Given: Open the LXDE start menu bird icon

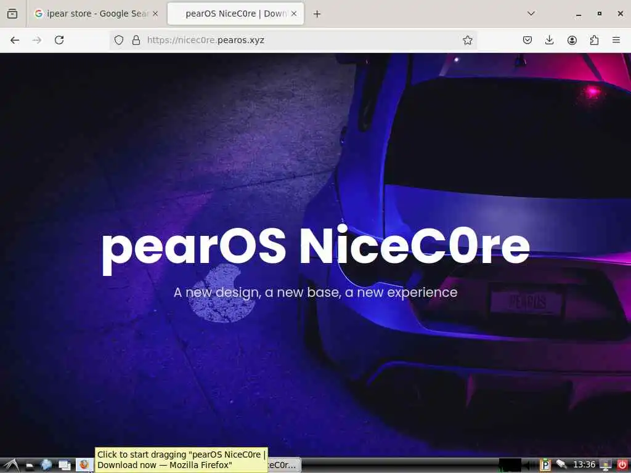Looking at the screenshot, I should point(11,466).
